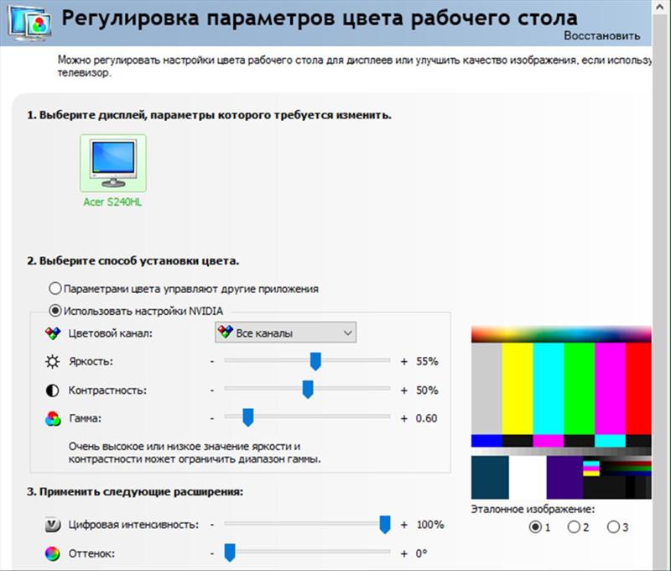Click the contrast half-circle icon

tap(52, 390)
